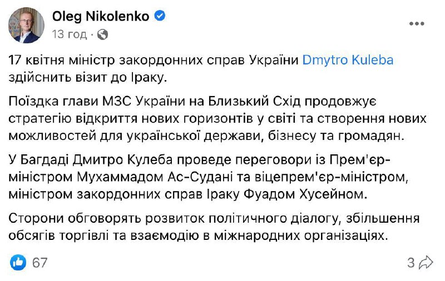Click the blue verified badge
This screenshot has height=281, width=445.
[160, 17]
